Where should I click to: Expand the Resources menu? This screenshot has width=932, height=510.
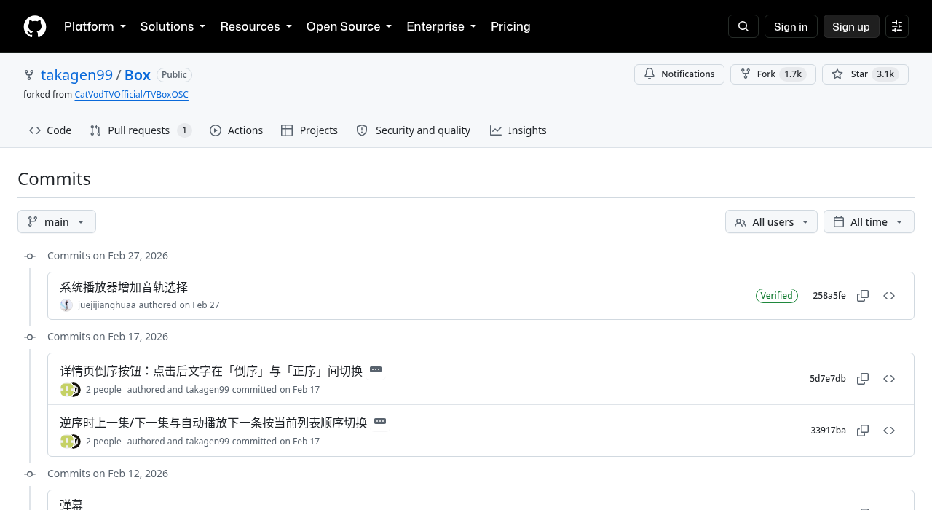(256, 26)
